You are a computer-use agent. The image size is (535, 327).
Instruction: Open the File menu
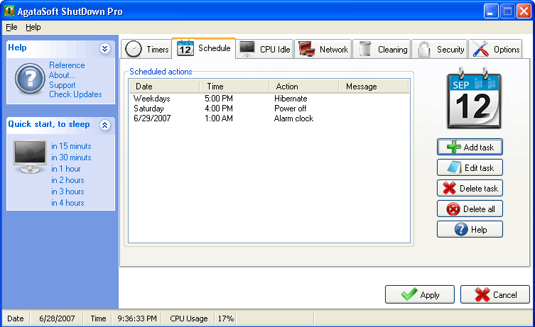(11, 27)
